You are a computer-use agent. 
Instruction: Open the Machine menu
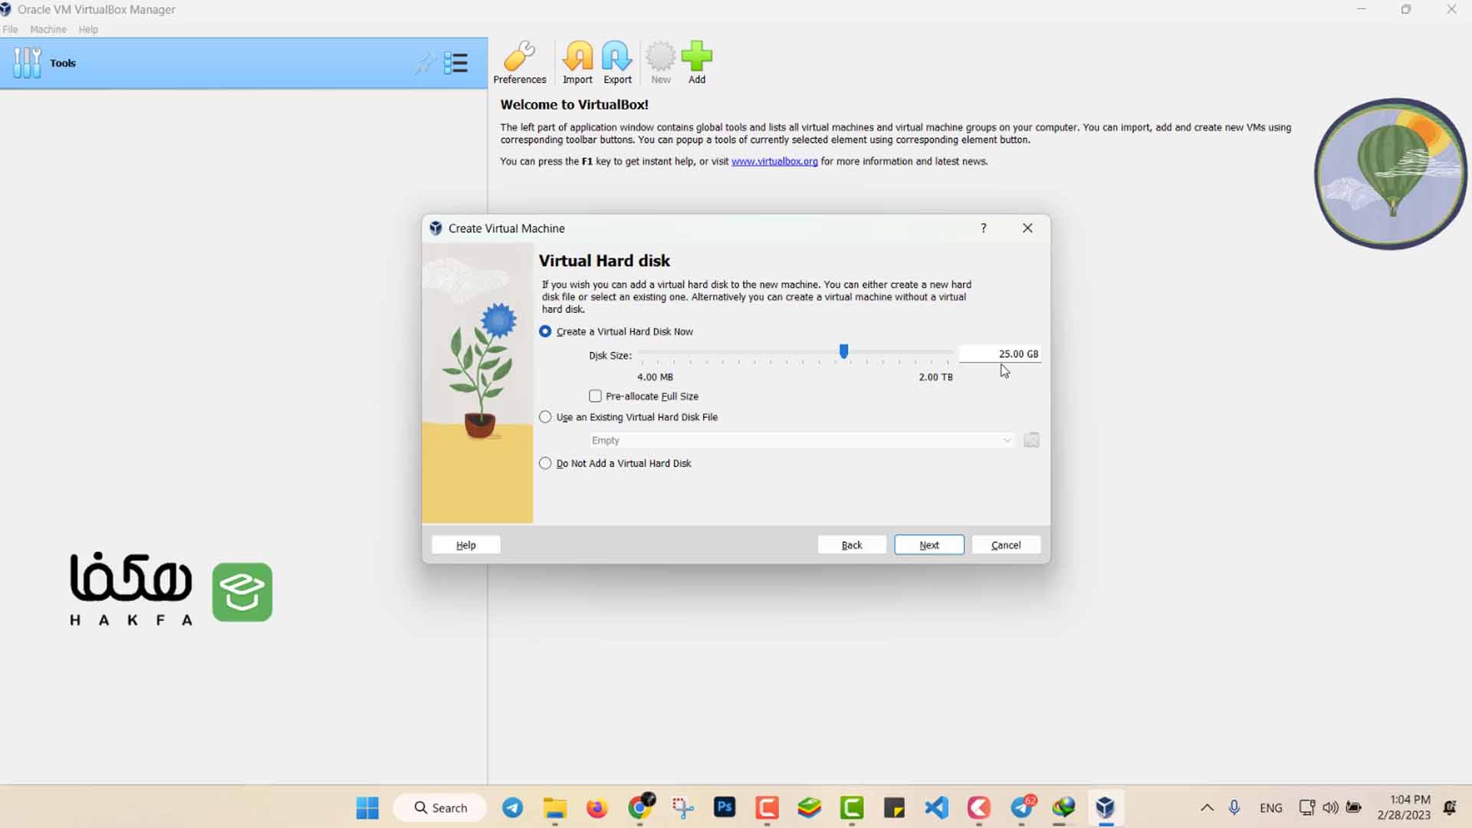click(x=48, y=29)
